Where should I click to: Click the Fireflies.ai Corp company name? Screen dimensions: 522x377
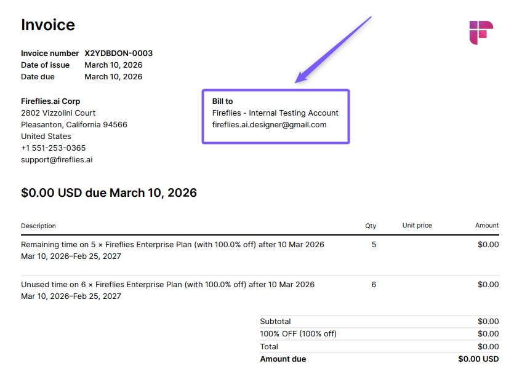[x=50, y=101]
